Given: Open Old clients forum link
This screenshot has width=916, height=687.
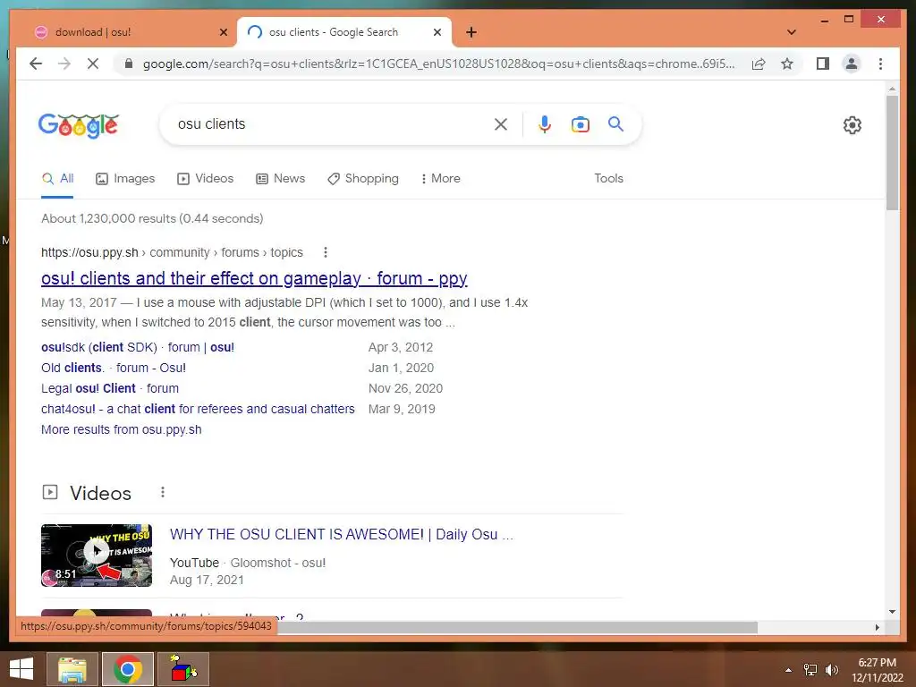Looking at the screenshot, I should point(114,368).
